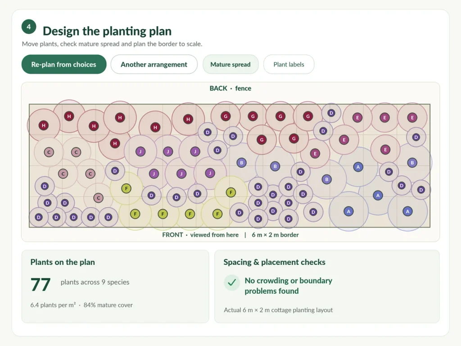Pick the D marker just left of bottom A plants
The image size is (461, 346).
tap(313, 212)
